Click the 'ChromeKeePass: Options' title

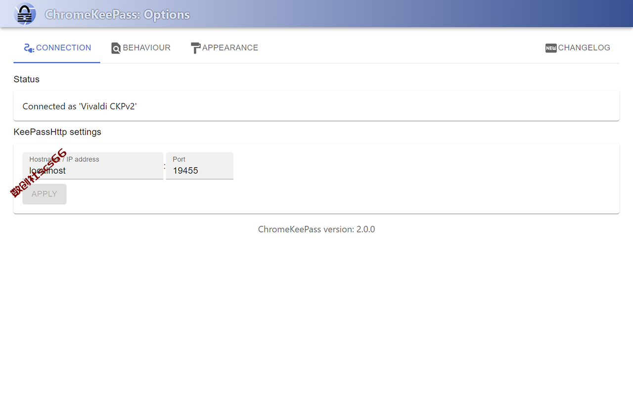[117, 14]
